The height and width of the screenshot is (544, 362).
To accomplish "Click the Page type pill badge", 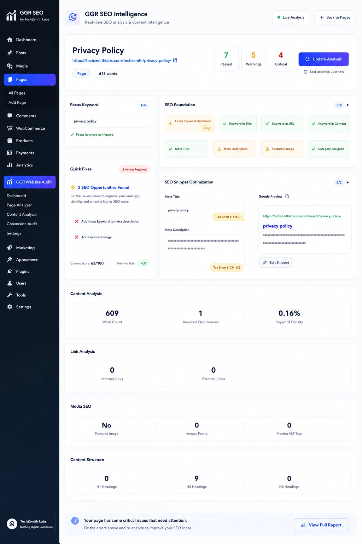I will click(x=82, y=74).
